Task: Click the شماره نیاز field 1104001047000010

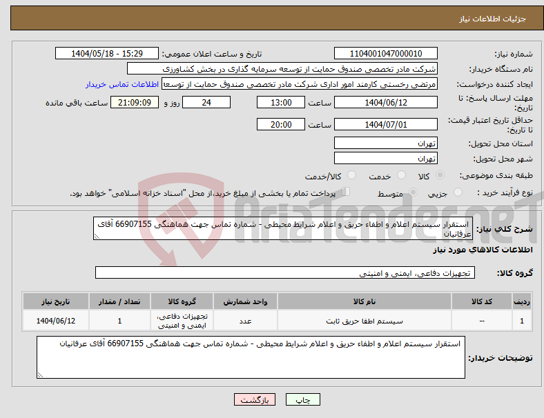Action: click(x=386, y=53)
